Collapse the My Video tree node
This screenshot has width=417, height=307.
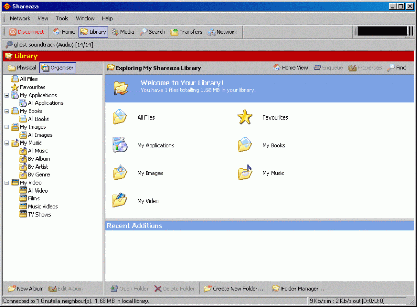point(7,183)
